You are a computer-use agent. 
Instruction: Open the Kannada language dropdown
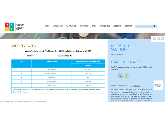point(36,56)
